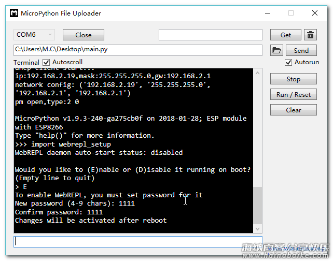333x261 pixels.
Task: Click the Get button
Action: coord(286,35)
